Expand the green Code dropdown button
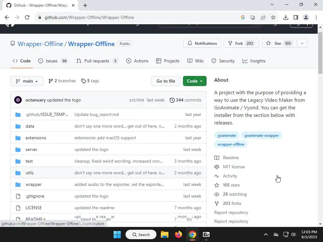Screen dimensions: 323x242 point(195,81)
